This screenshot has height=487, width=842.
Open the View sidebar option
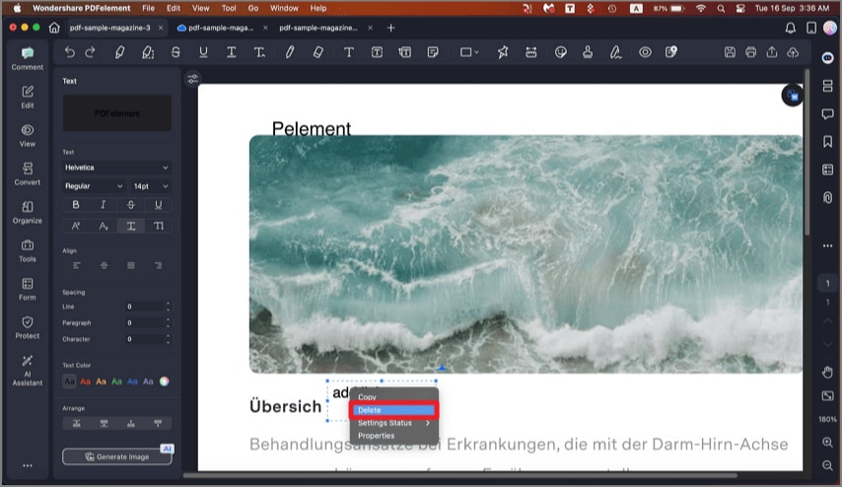coord(28,136)
